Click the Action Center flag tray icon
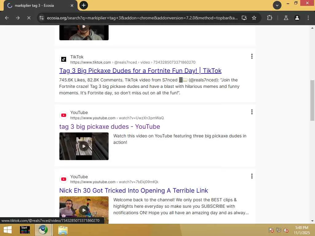 (271, 230)
